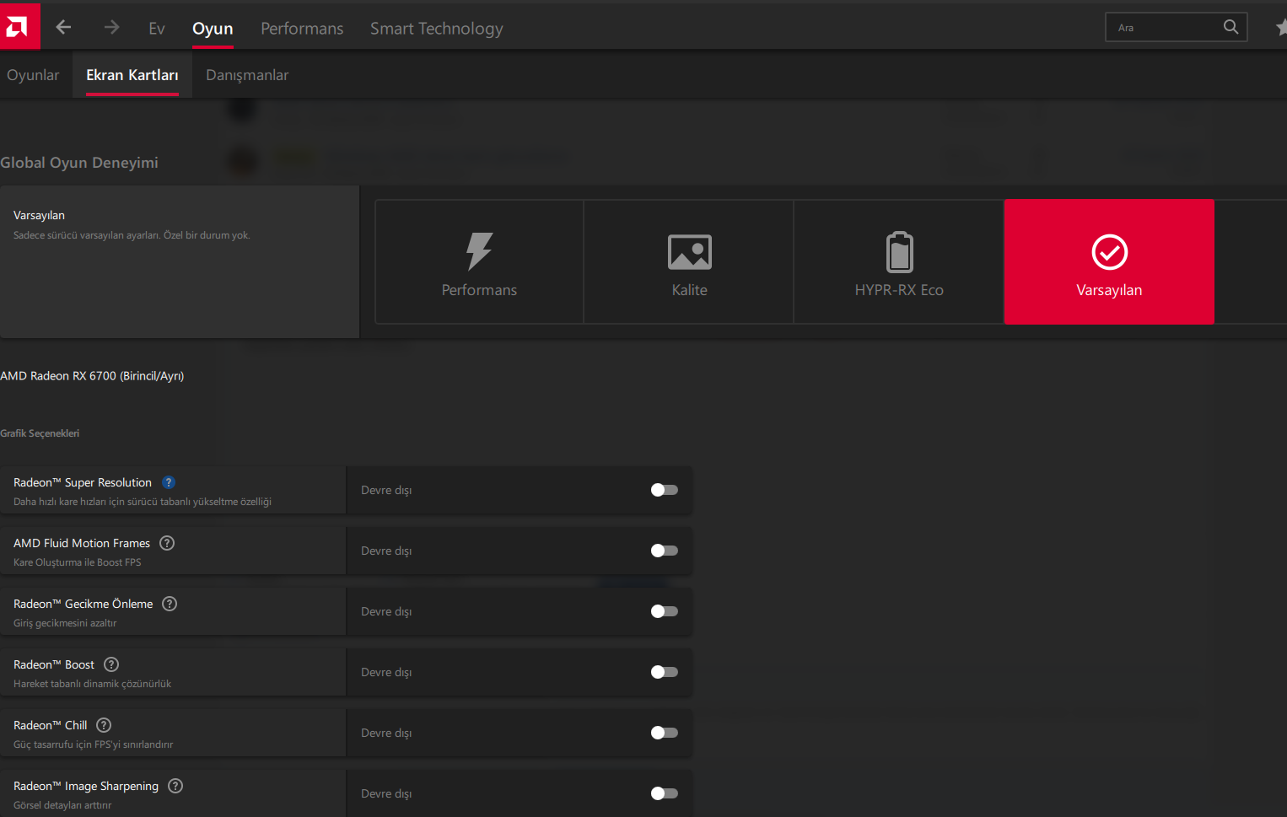Click AMD Radeon RX 6700 (Birincil/Ayrı) label

92,376
